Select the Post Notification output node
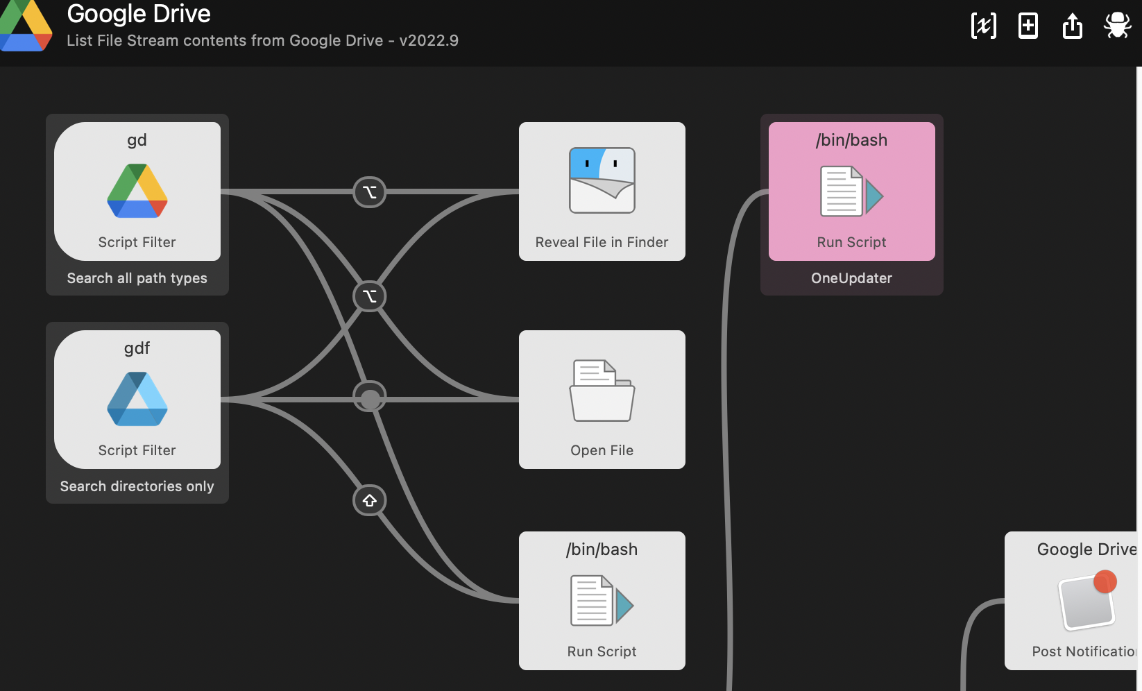Image resolution: width=1142 pixels, height=691 pixels. tap(1084, 601)
